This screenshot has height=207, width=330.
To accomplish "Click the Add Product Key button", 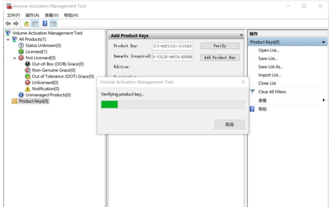I will point(220,58).
